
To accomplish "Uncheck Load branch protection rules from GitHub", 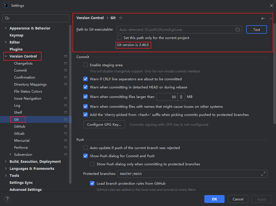I will [92, 184].
